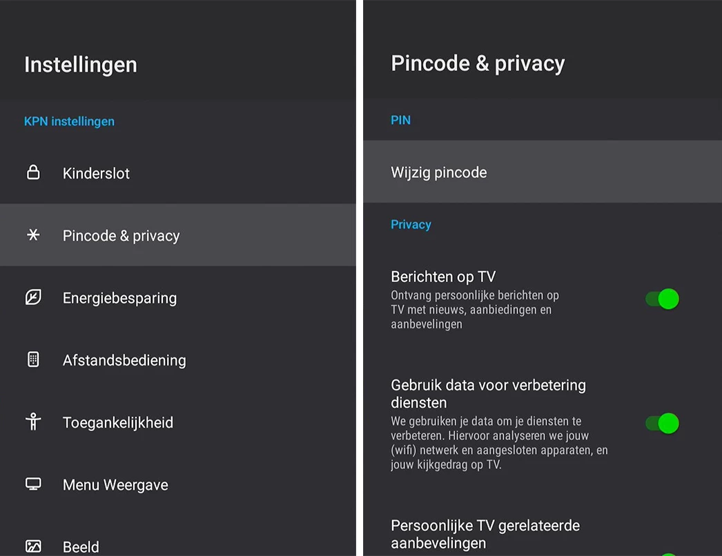
Task: Click Wijzig pincode button
Action: click(439, 172)
